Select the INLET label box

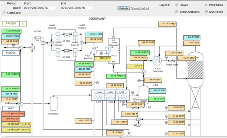tap(11, 108)
